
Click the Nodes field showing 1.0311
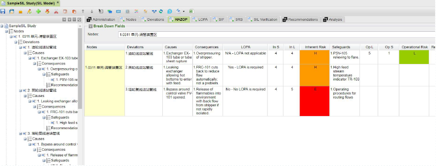click(277, 35)
